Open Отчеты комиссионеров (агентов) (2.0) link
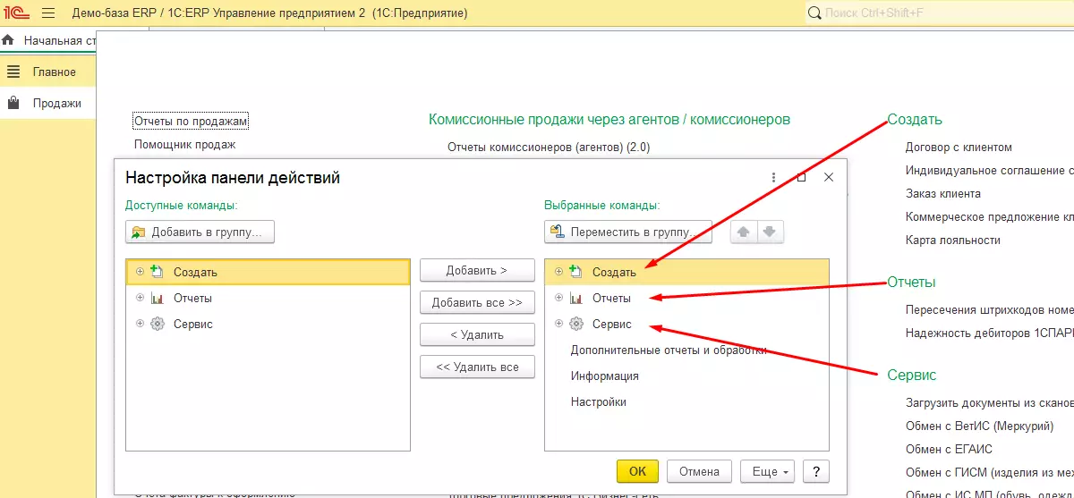 click(x=549, y=147)
